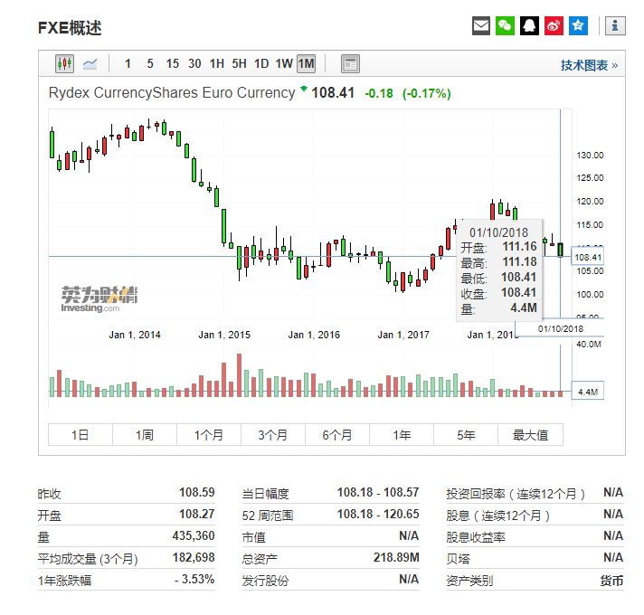Select the 1W chart interval

click(x=284, y=63)
